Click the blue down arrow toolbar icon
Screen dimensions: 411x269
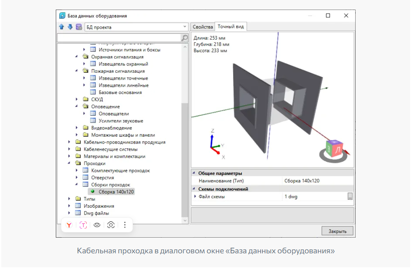[70, 27]
